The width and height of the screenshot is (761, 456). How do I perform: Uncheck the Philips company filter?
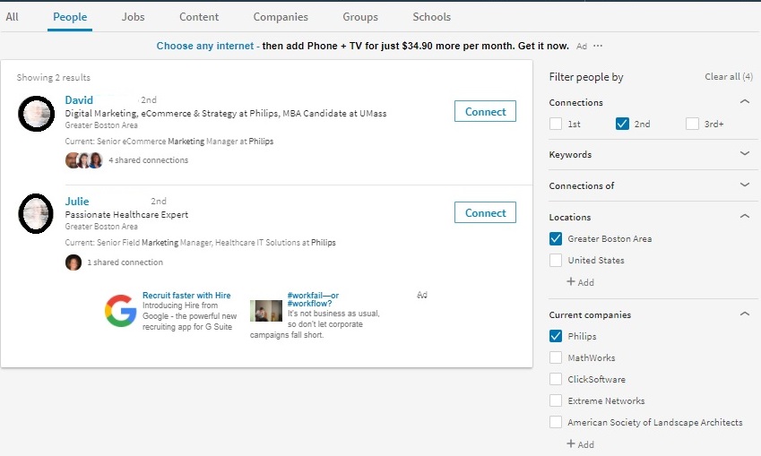556,336
